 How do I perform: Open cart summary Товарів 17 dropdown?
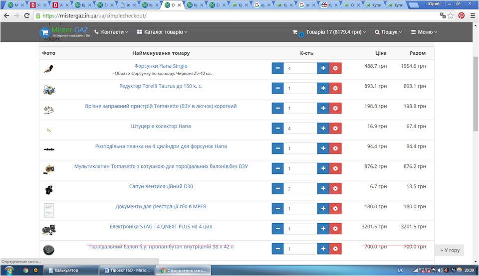point(329,32)
